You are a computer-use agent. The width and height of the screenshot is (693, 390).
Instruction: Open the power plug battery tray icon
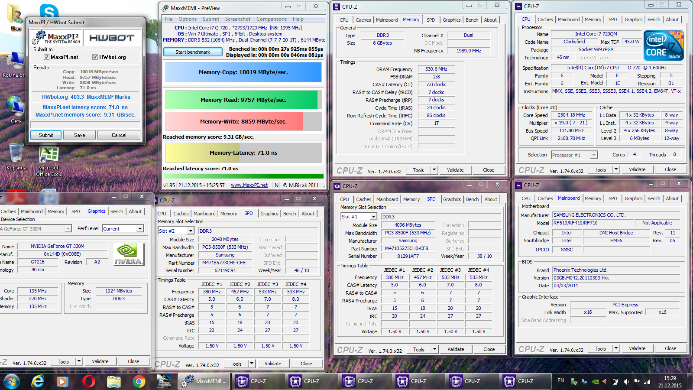click(615, 381)
